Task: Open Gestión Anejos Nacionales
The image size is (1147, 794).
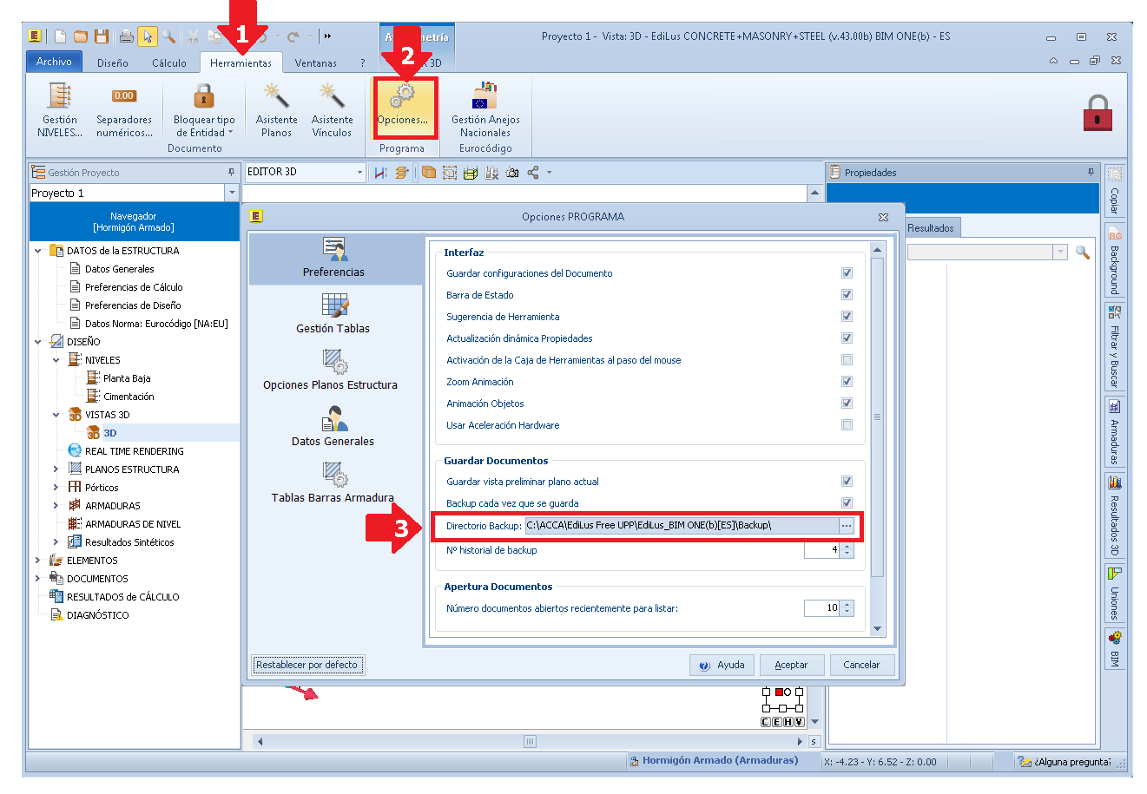Action: 485,108
